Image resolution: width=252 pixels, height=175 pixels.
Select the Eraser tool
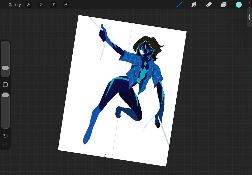209,5
